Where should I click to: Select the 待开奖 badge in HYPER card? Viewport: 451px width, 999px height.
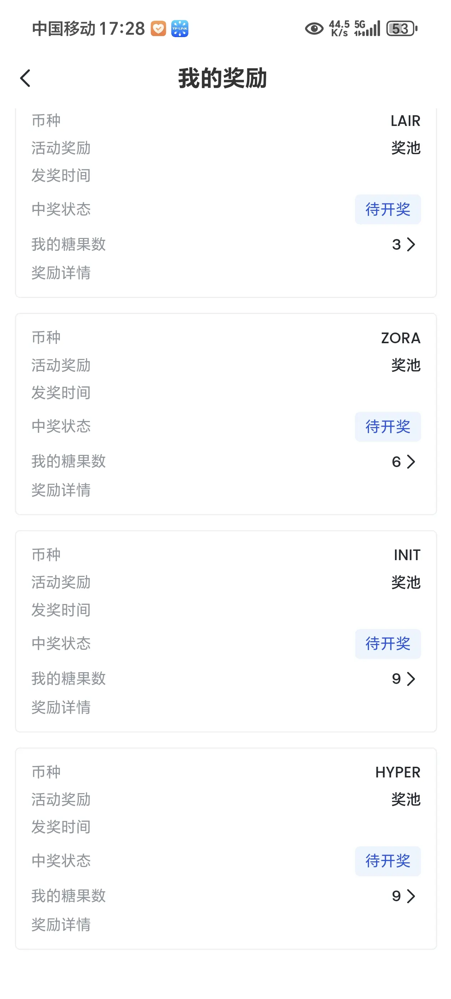click(x=388, y=861)
